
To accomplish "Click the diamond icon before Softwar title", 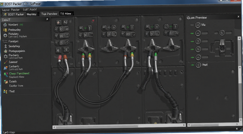I will [x=26, y=4].
